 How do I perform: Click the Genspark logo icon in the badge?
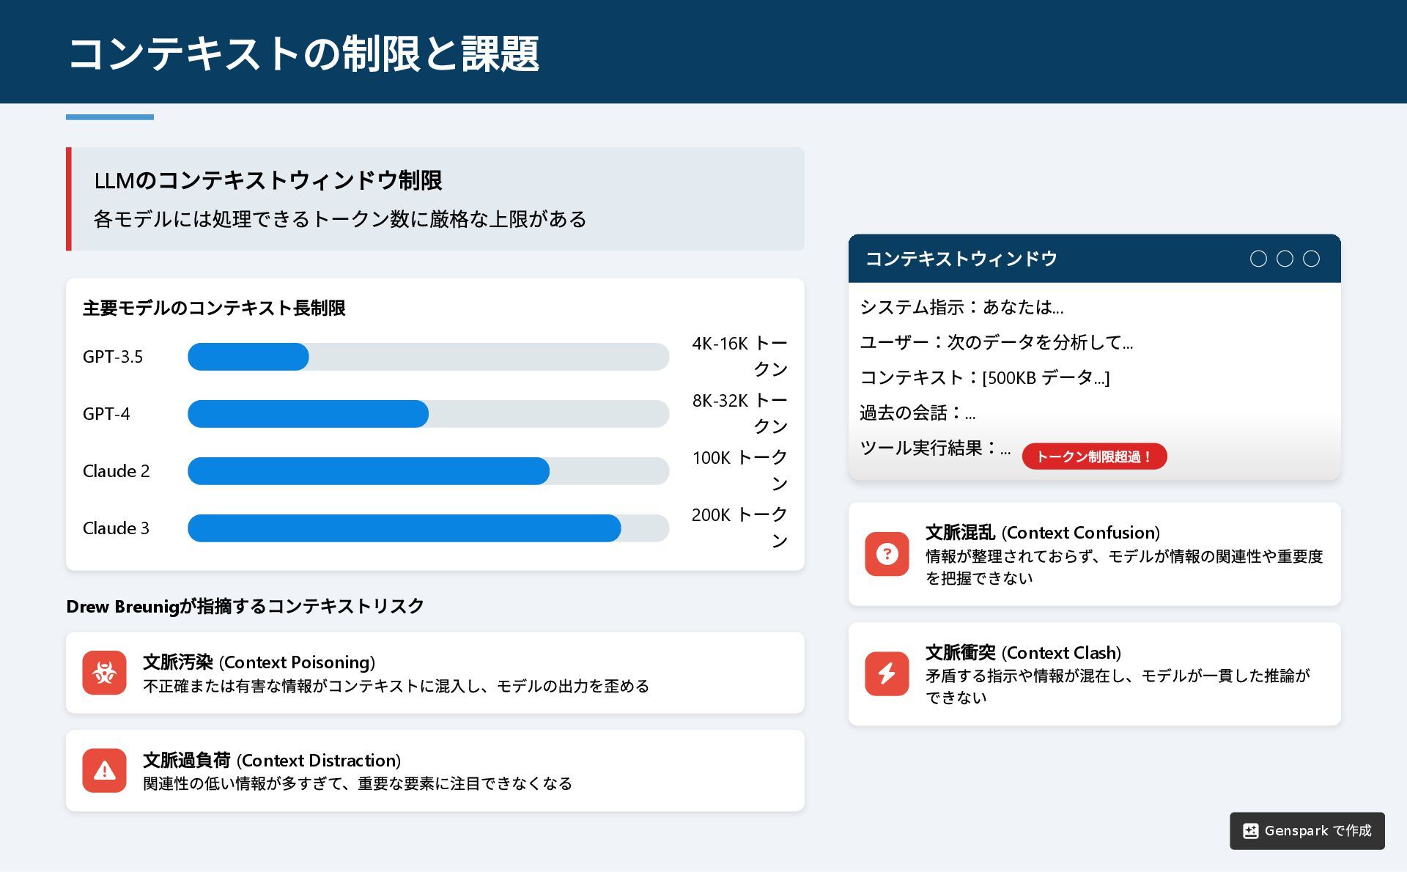(x=1250, y=831)
